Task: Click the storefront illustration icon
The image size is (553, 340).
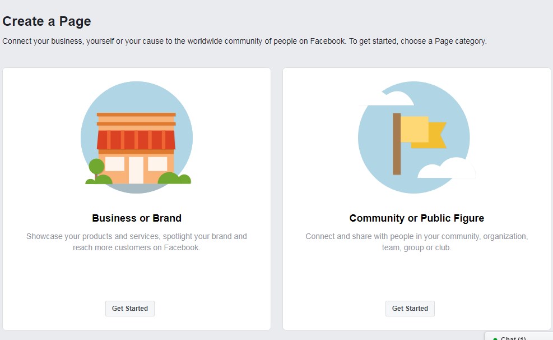Action: [137, 137]
